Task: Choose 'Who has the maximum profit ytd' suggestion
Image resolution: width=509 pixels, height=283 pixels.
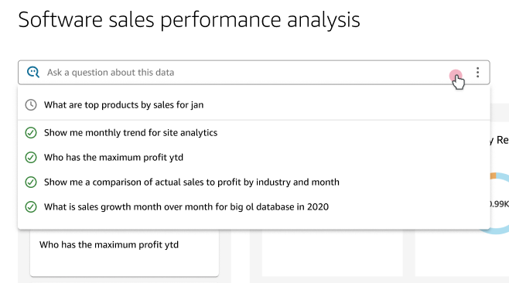Action: [x=254, y=158]
